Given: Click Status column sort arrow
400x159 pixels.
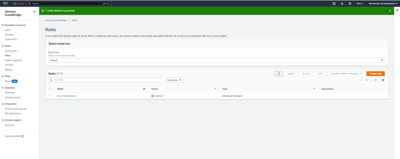Looking at the screenshot, I should (215, 89).
